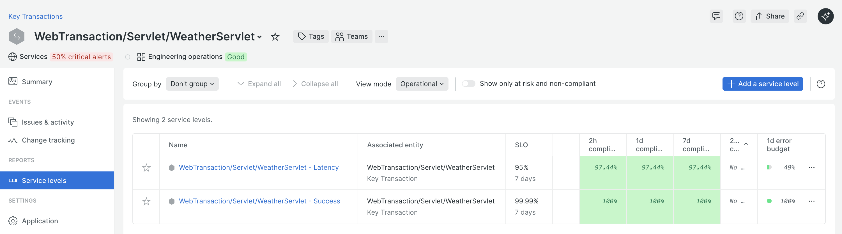Screen dimensions: 842x234
Task: Open the Don't group dropdown
Action: [x=192, y=84]
